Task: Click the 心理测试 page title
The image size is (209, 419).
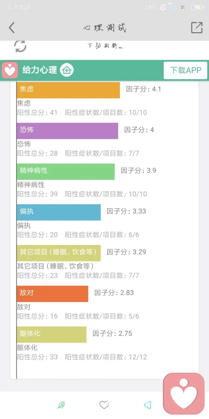Action: click(x=104, y=28)
